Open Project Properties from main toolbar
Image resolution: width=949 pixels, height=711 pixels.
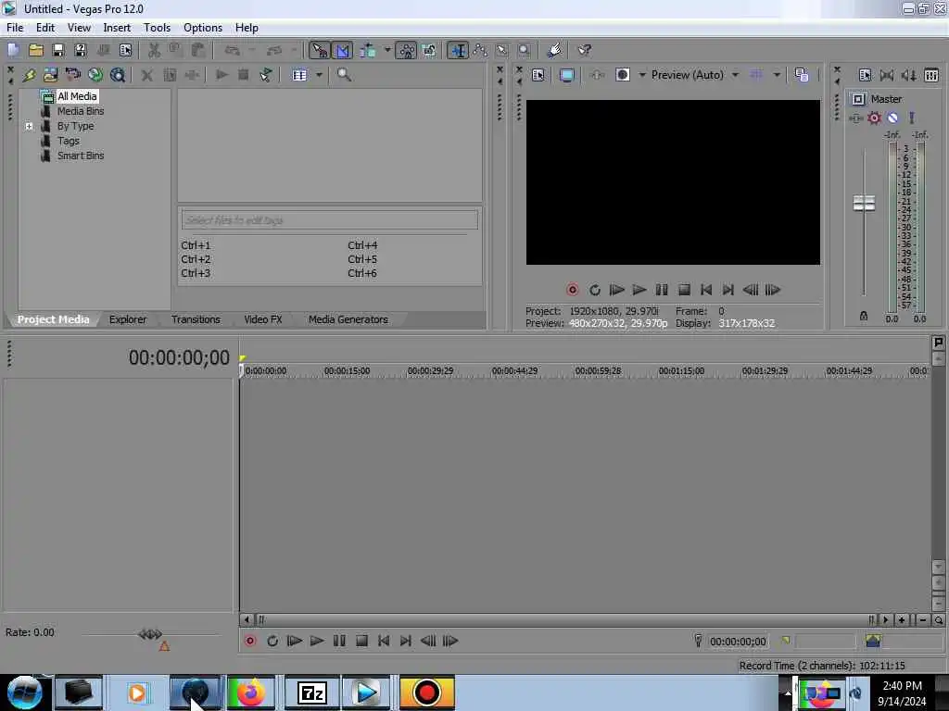[x=125, y=50]
